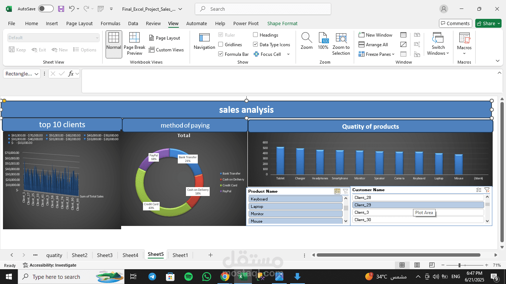Open the Name Box dropdown
Viewport: 506px width, 284px height.
36,74
